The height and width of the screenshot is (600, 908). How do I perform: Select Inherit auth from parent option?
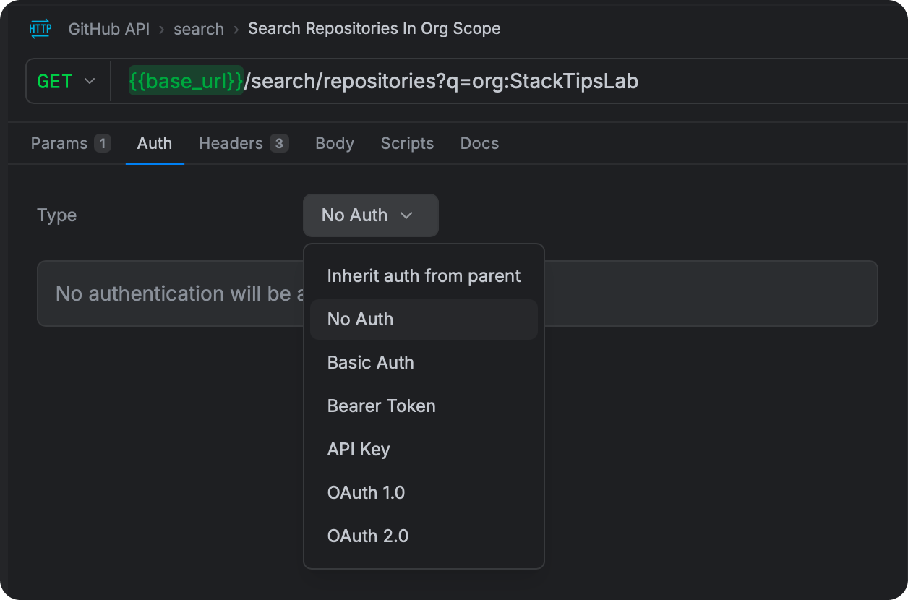click(x=424, y=276)
